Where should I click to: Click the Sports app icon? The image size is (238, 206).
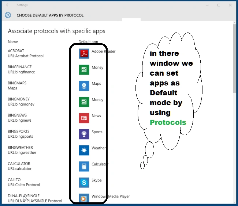(x=84, y=134)
